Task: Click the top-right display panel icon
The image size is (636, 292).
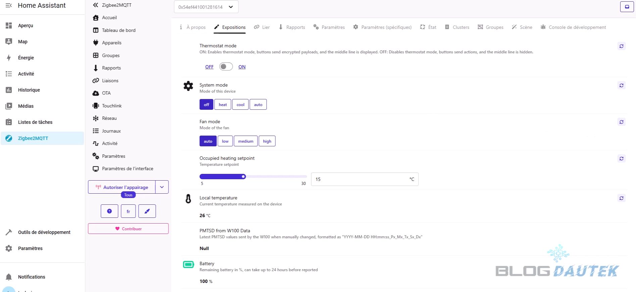Action: pyautogui.click(x=627, y=7)
